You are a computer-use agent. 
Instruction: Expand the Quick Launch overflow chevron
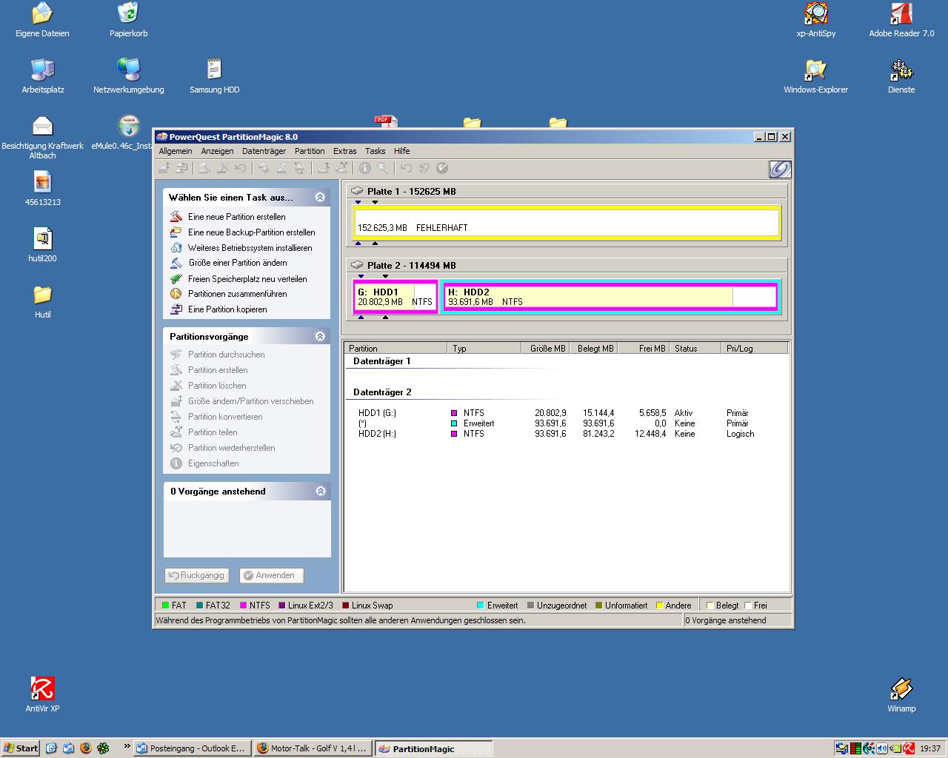pyautogui.click(x=127, y=746)
